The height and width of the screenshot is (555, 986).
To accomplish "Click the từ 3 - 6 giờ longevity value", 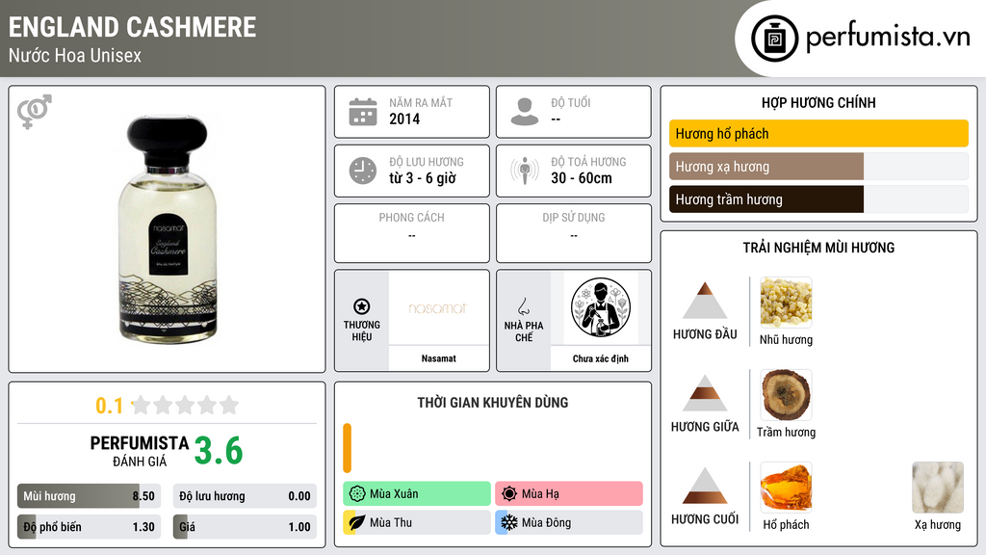I will point(422,178).
